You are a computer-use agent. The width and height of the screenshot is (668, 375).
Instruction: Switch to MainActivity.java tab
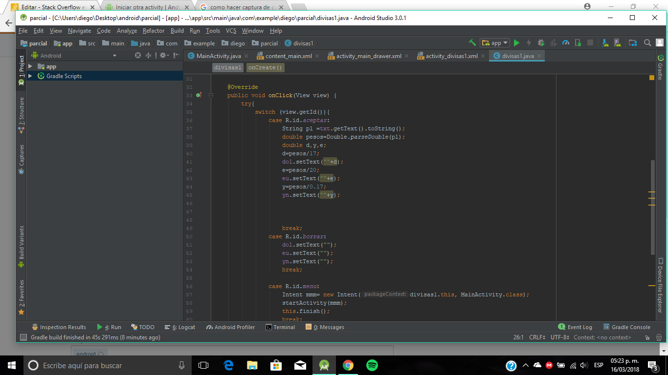point(219,56)
